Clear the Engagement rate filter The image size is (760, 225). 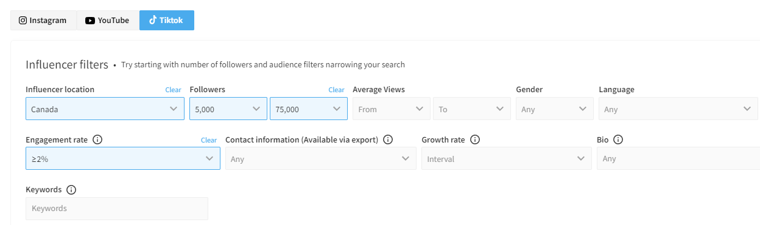point(209,140)
